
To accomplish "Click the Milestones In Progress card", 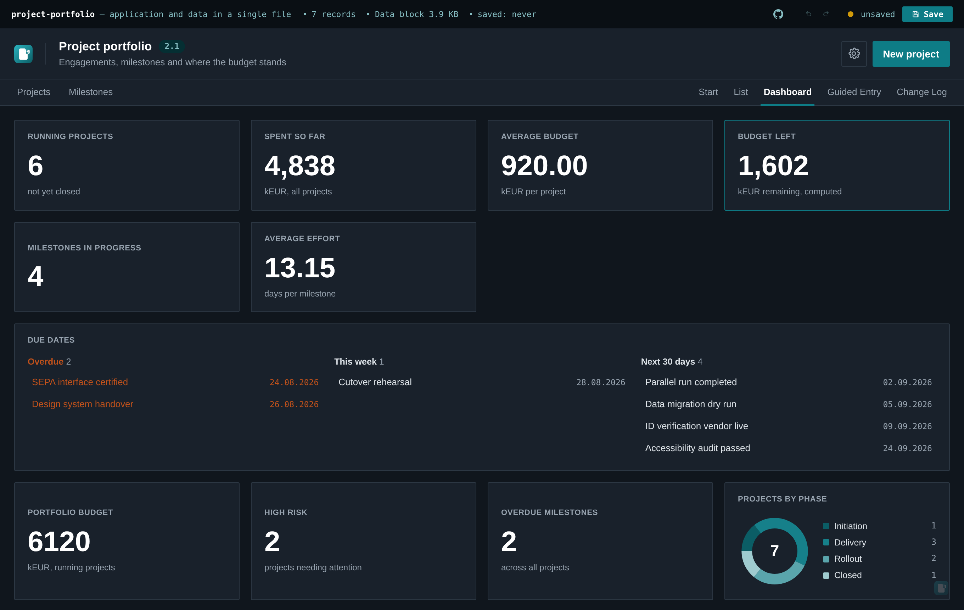I will click(x=127, y=267).
